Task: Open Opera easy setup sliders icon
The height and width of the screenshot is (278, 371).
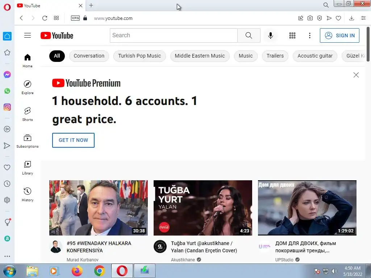Action: pos(363,18)
